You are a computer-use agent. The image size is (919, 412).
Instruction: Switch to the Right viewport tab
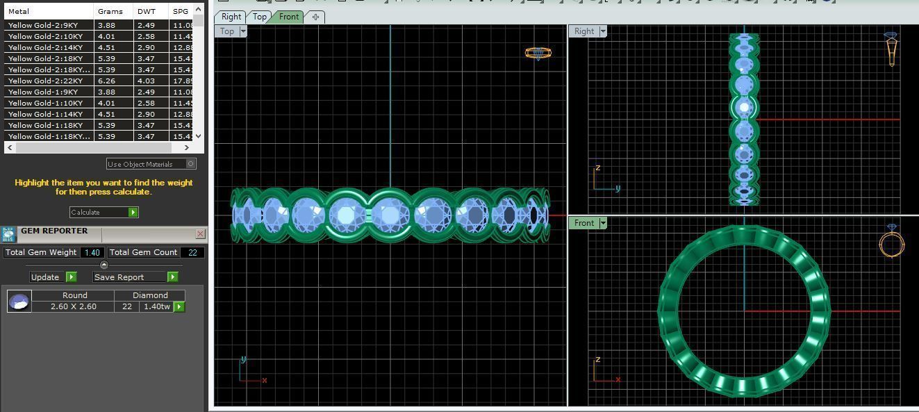tap(231, 17)
